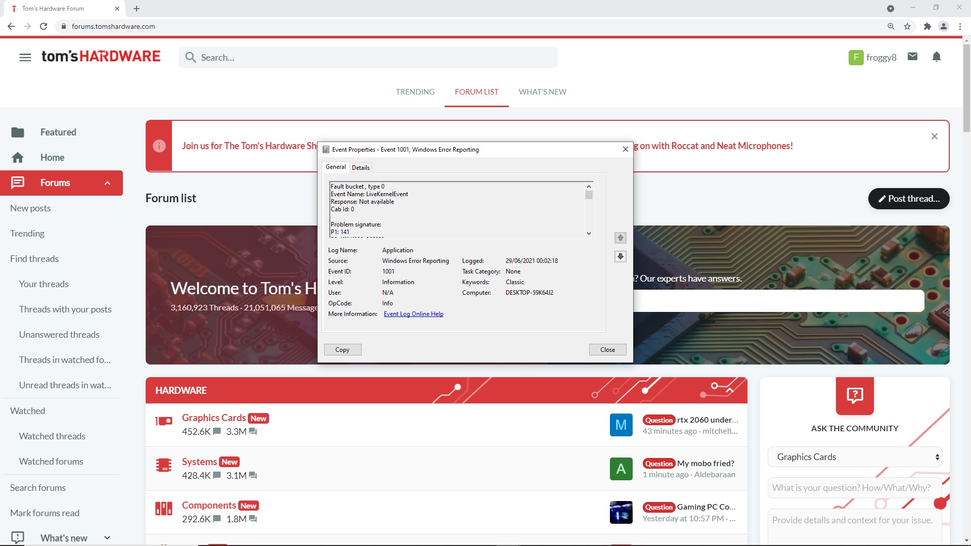Click the Featured folder icon

coord(18,132)
